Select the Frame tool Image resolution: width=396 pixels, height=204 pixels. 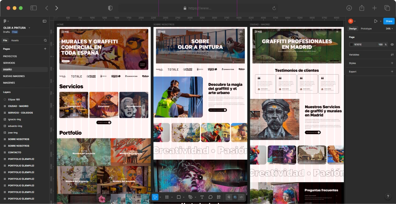[167, 197]
